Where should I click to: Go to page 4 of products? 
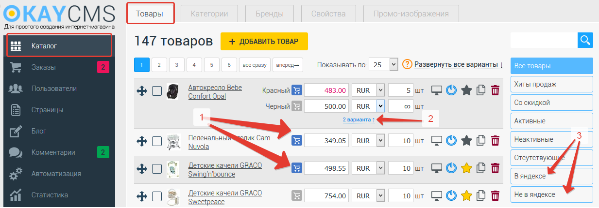pos(194,65)
